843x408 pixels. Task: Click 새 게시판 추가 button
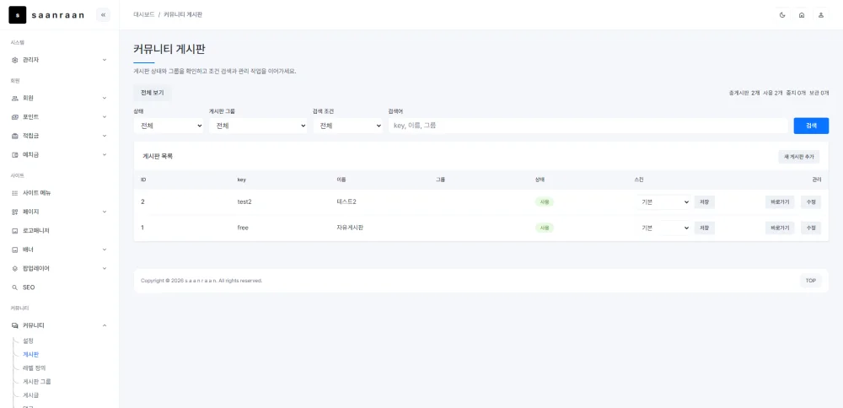(x=799, y=157)
